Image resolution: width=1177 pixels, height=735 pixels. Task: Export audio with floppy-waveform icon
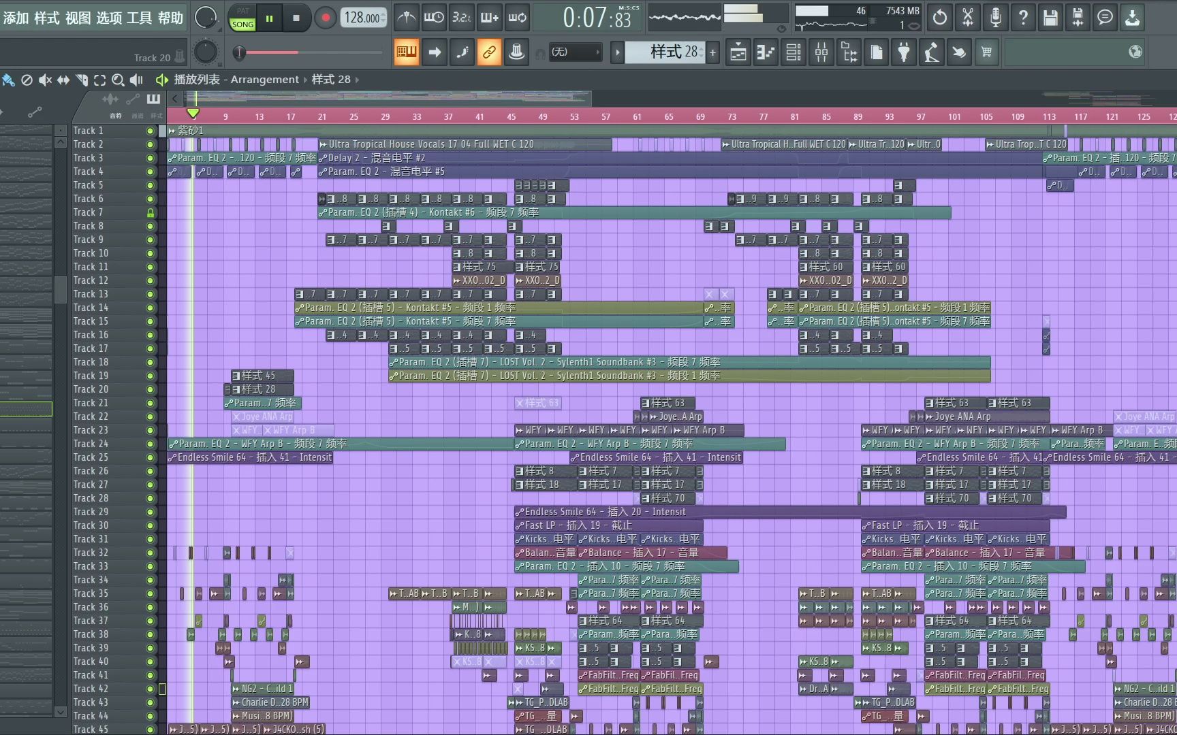[x=1078, y=18]
